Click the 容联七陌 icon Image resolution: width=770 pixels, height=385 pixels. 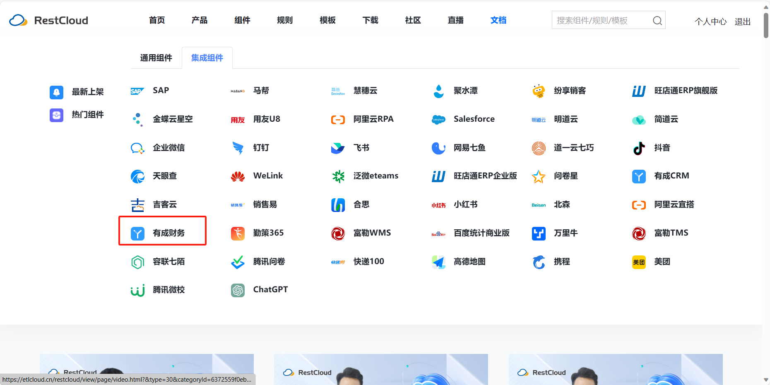(137, 262)
